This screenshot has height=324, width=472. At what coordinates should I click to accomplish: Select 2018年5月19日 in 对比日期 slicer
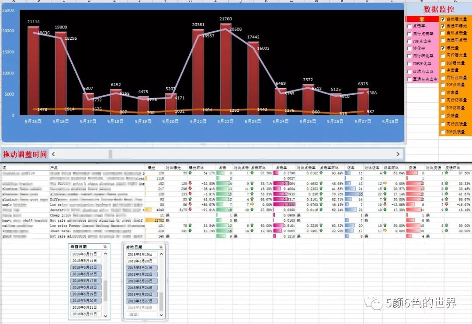tap(140, 254)
